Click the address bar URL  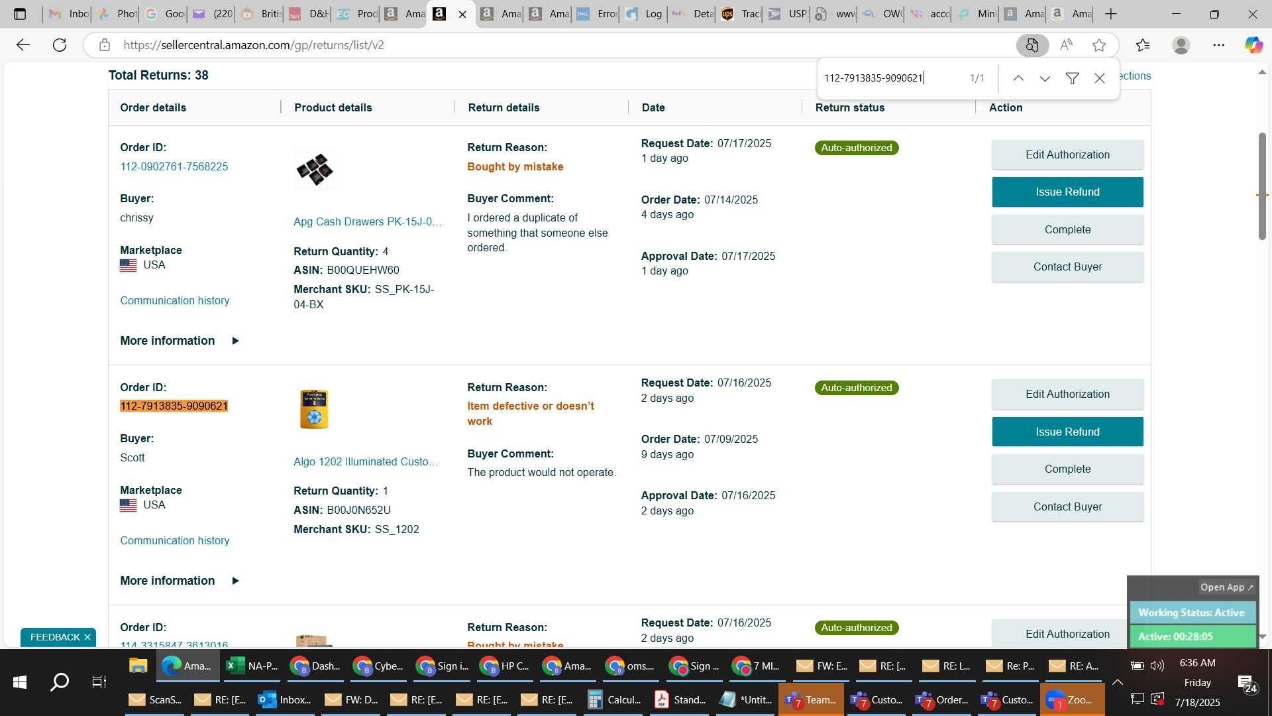[254, 45]
